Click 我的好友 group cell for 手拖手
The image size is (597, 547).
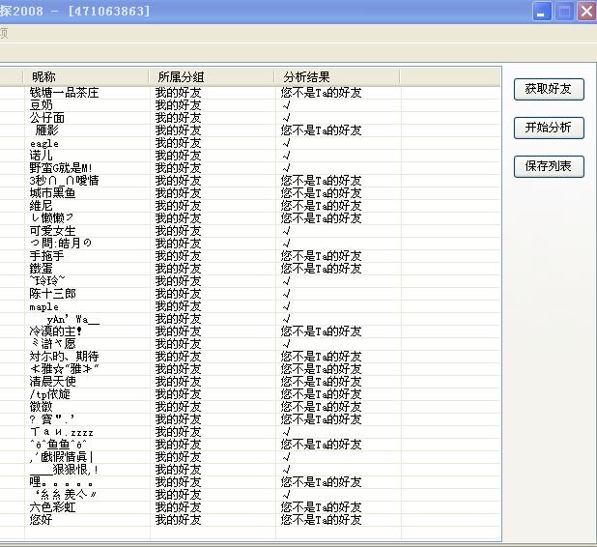pyautogui.click(x=179, y=256)
